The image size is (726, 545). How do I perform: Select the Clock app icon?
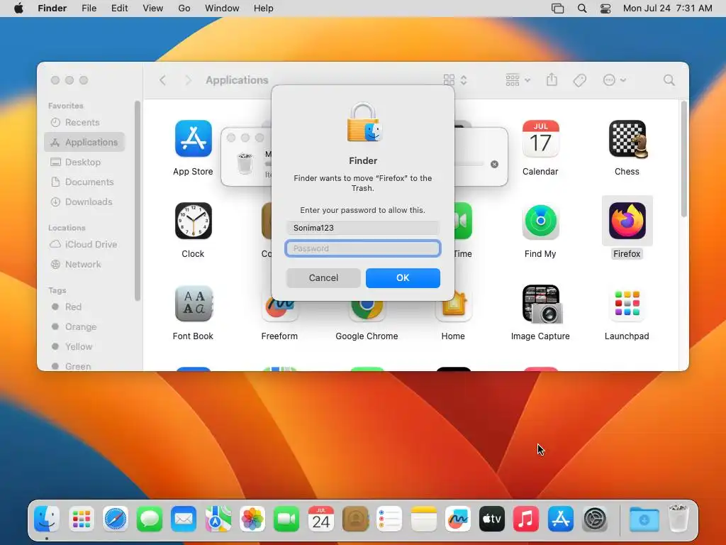click(193, 221)
